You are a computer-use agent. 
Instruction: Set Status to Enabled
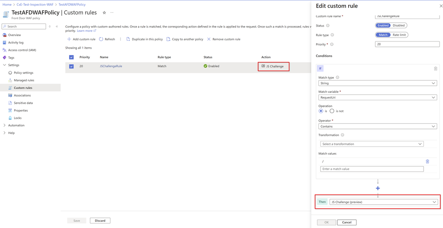point(383,25)
